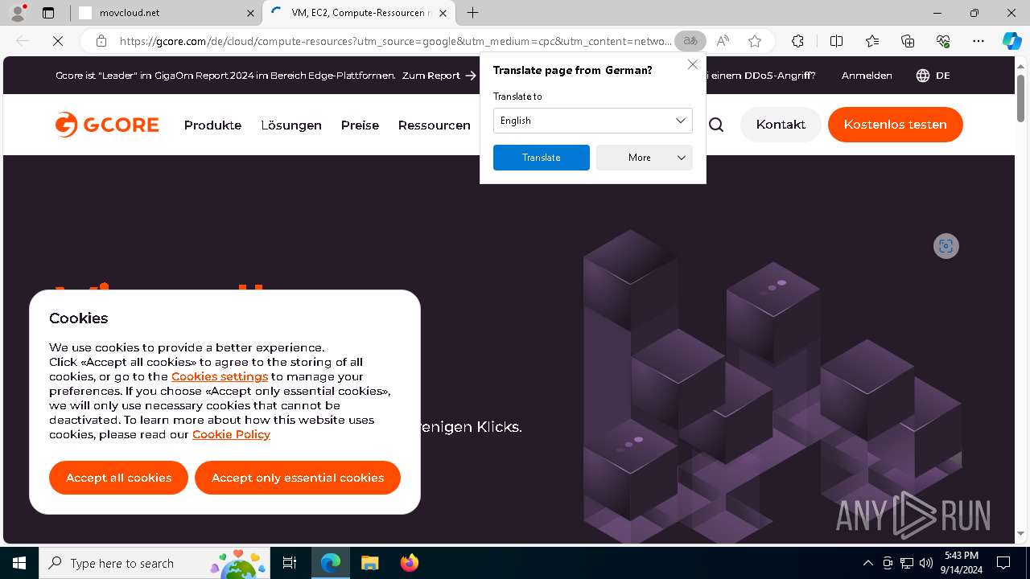Click the translate icon in address bar
This screenshot has width=1030, height=579.
coord(690,41)
